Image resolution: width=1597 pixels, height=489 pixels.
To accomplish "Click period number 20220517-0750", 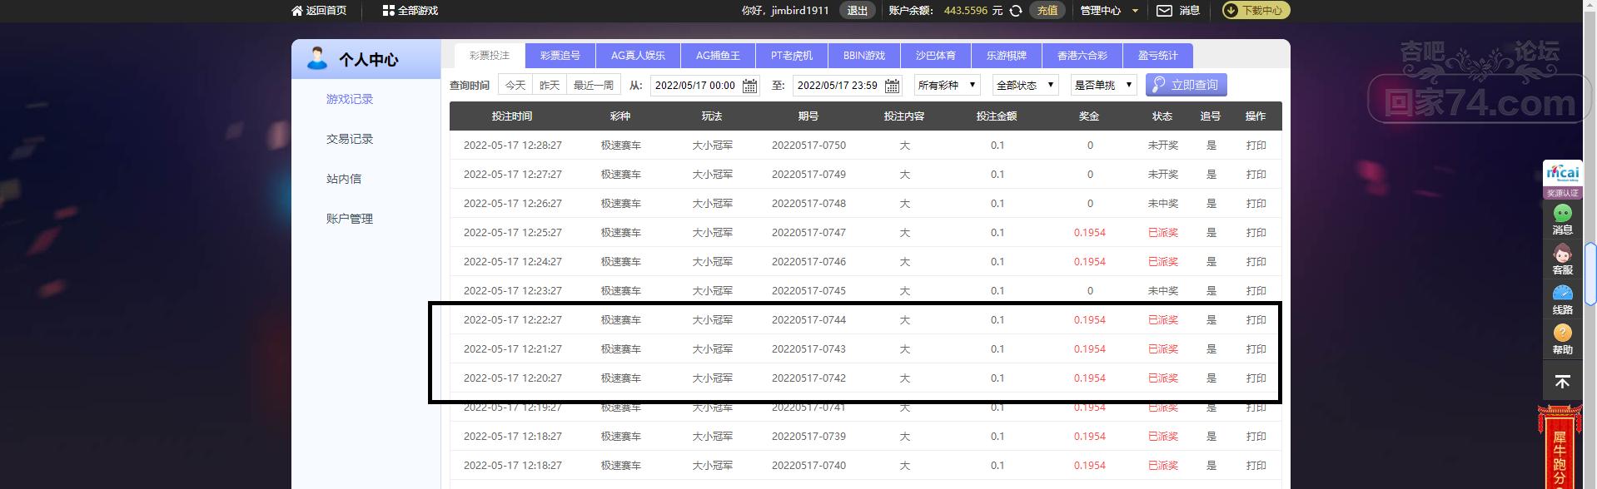I will click(x=808, y=146).
